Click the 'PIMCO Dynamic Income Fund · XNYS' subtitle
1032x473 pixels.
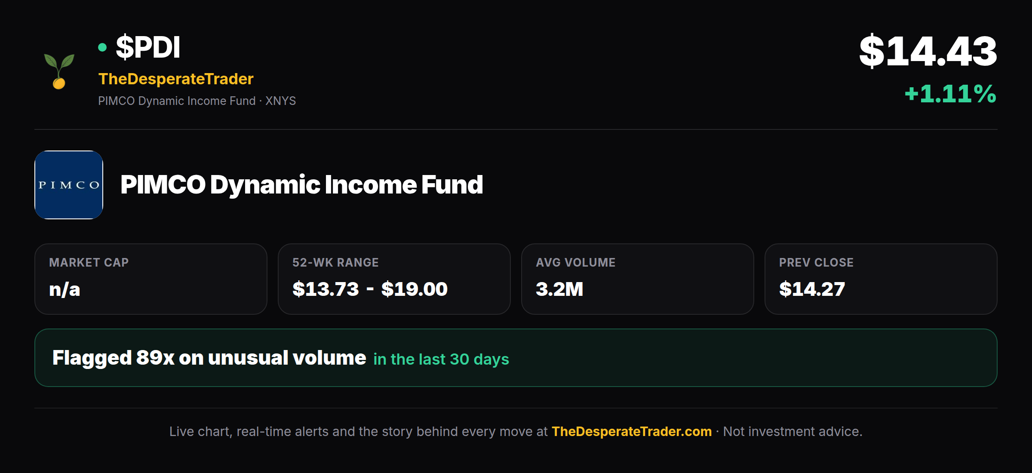(197, 101)
